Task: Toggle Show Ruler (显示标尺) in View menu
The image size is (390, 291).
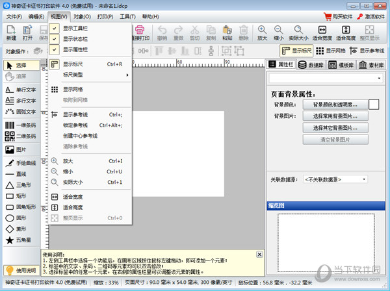Action: [x=90, y=64]
